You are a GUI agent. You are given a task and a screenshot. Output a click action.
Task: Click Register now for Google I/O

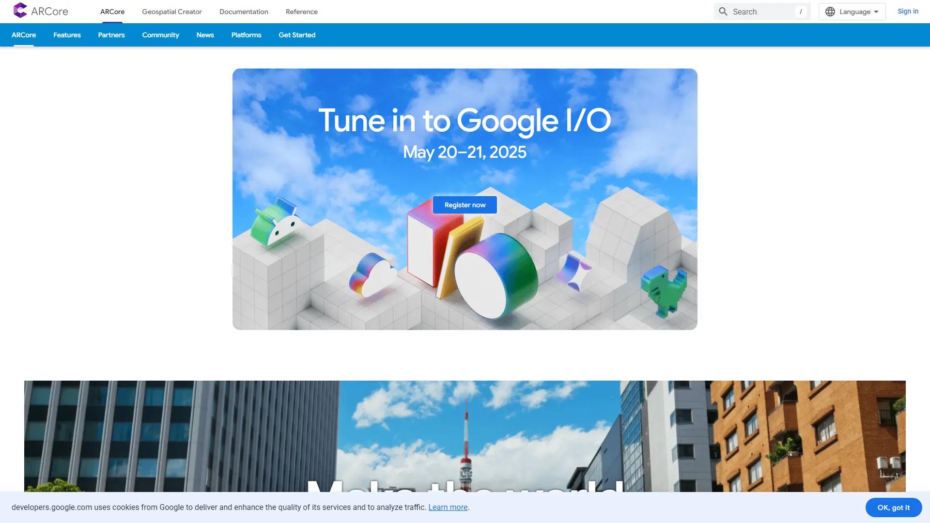(x=465, y=204)
